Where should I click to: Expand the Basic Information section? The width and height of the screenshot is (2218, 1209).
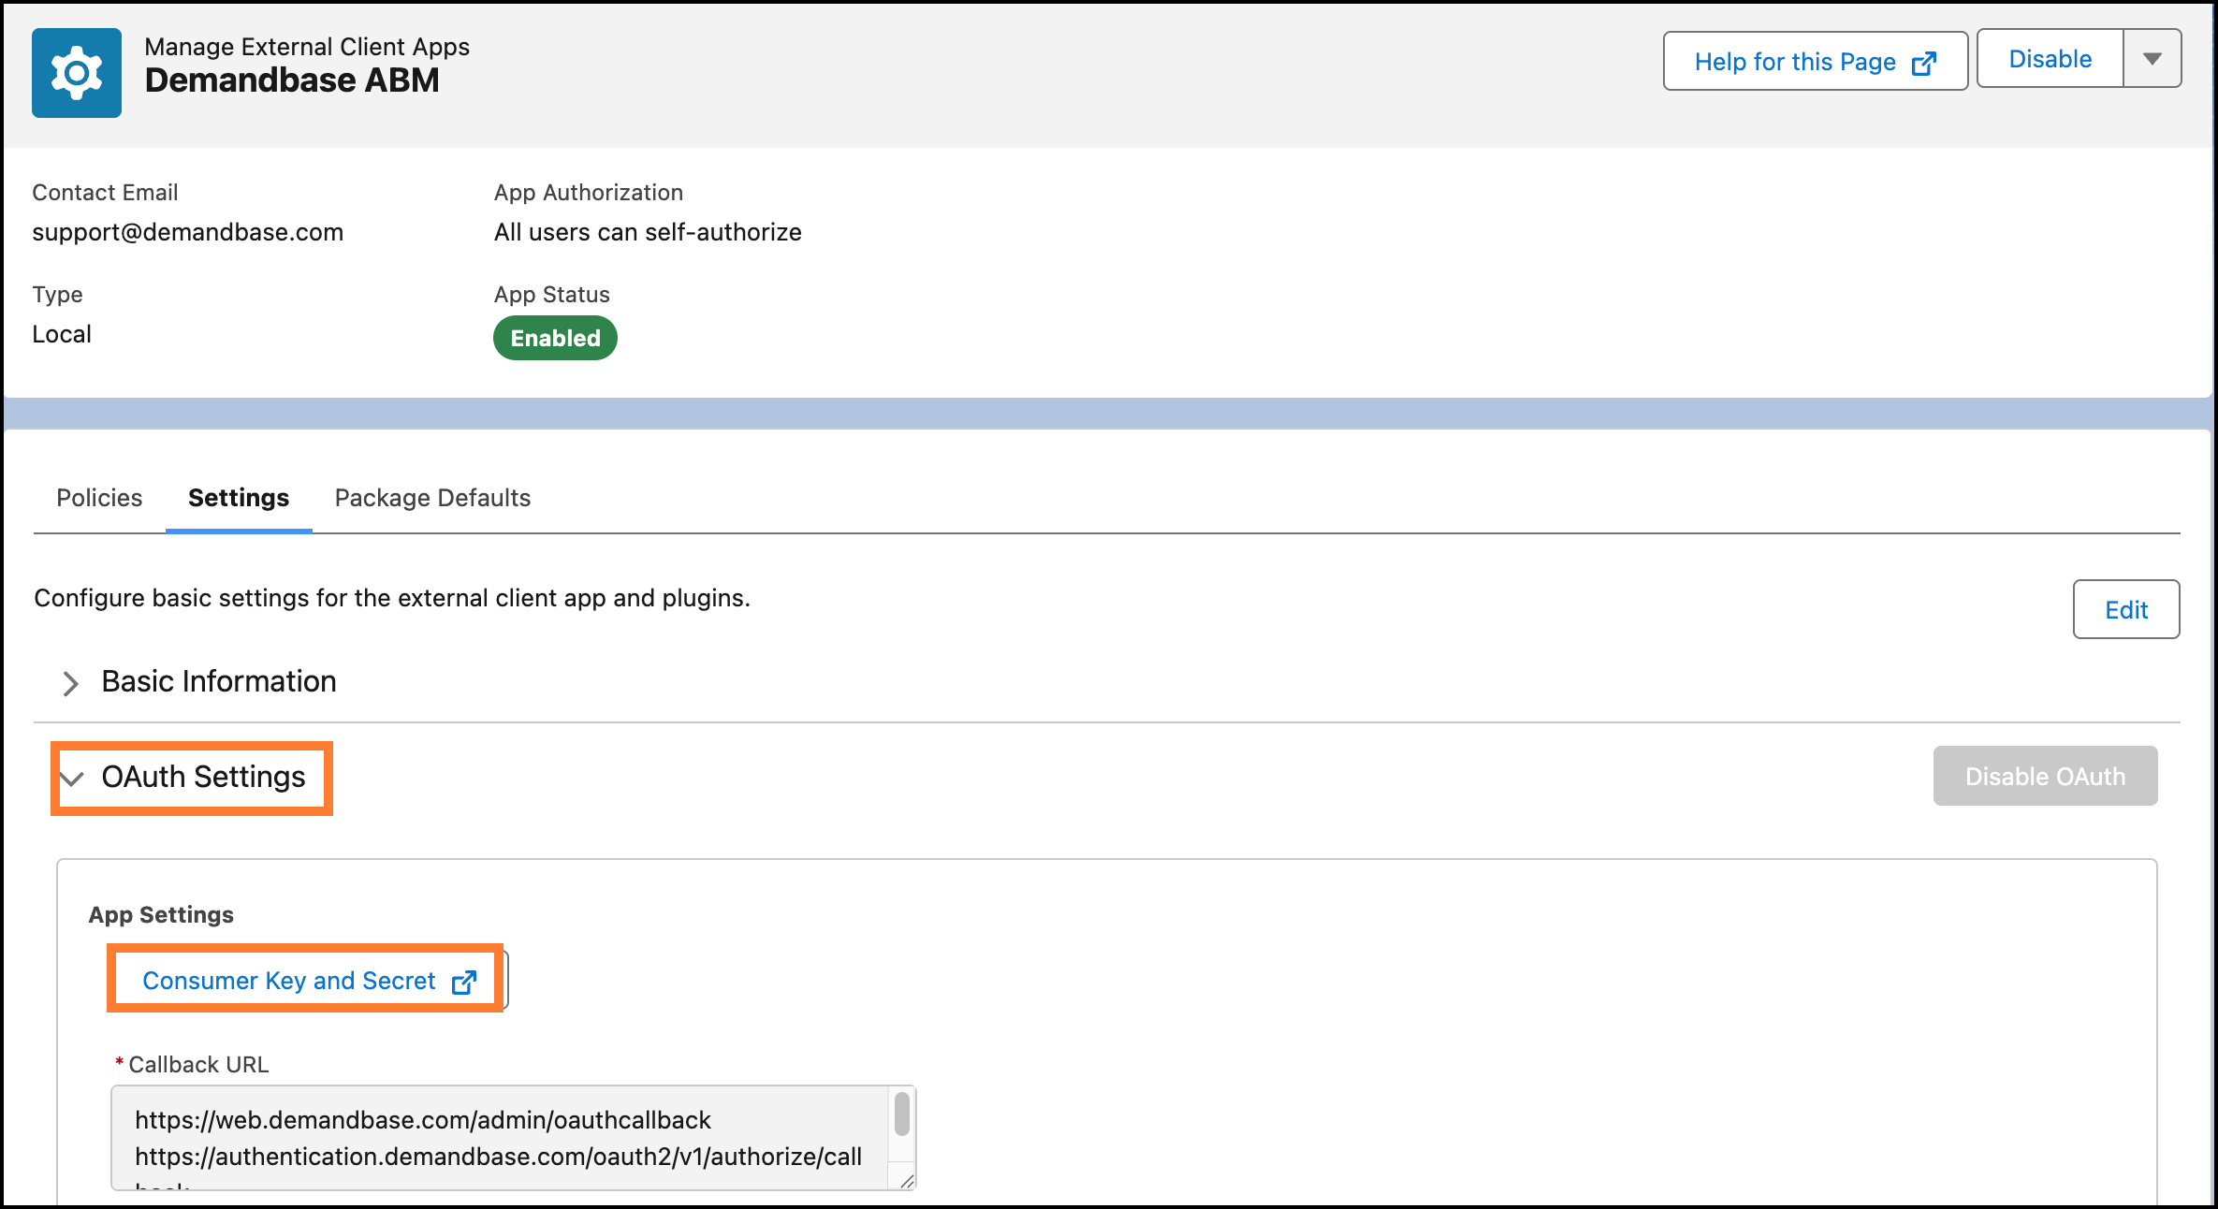point(70,683)
